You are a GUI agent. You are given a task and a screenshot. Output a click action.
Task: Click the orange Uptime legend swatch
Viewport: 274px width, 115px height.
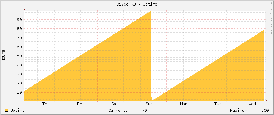pos(7,110)
